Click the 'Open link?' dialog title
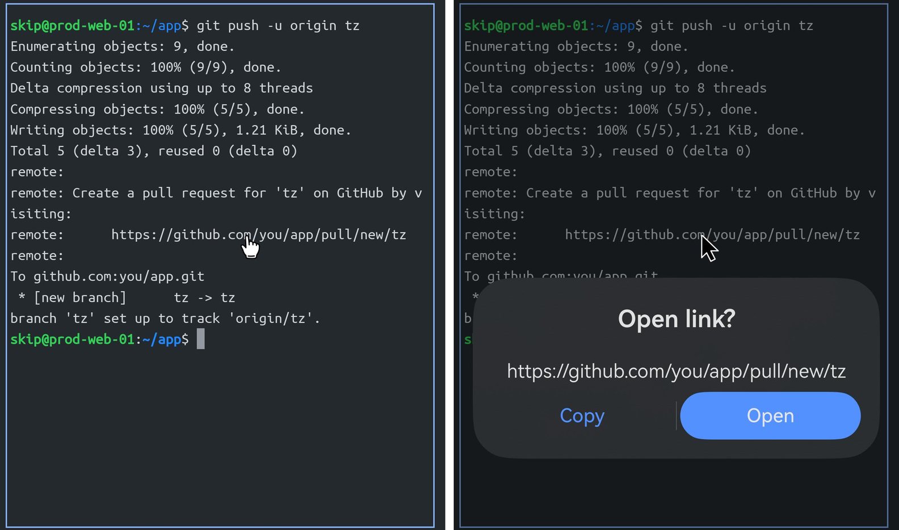Screen dimensions: 899x530 (x=677, y=319)
